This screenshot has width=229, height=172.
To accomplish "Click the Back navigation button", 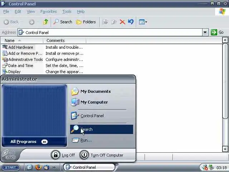I will pos(11,22).
